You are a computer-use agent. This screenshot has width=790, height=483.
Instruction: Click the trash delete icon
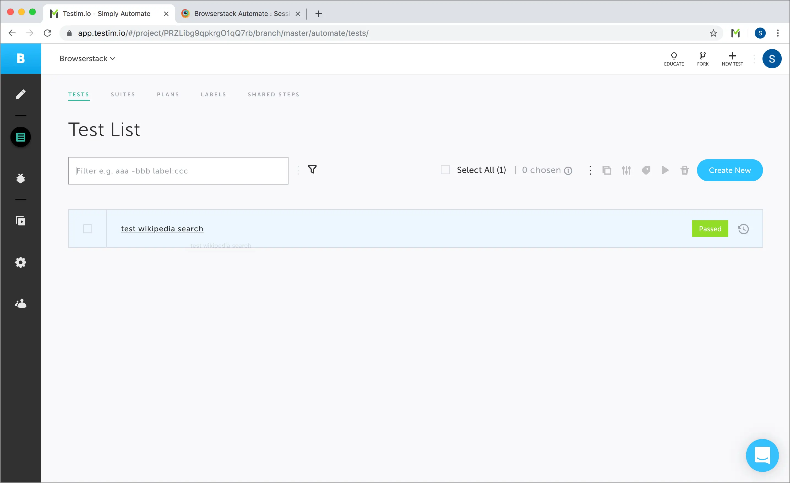pyautogui.click(x=685, y=170)
